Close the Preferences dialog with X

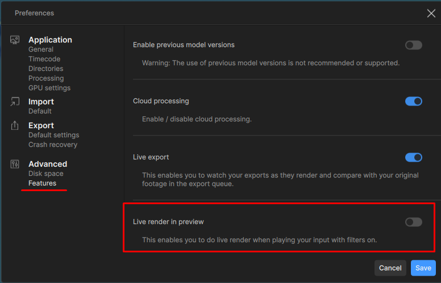click(x=431, y=13)
